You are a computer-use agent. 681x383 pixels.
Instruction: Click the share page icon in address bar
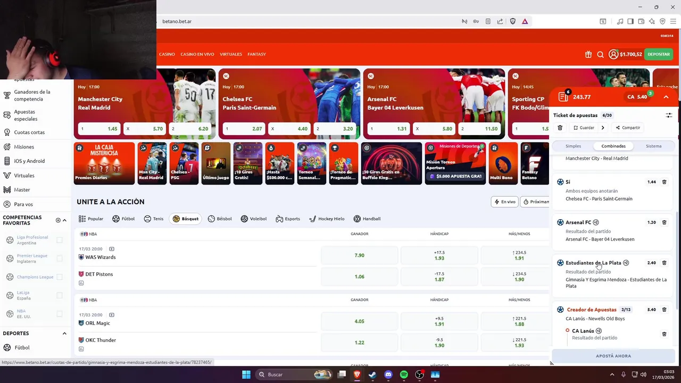tap(500, 21)
